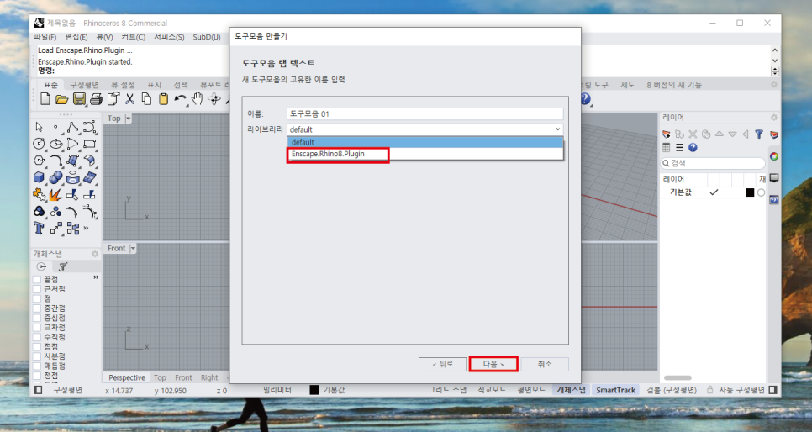Select the Circle tool in sidebar

(x=39, y=144)
